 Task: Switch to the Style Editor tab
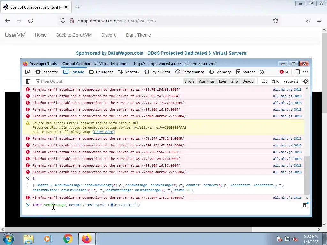pyautogui.click(x=157, y=72)
